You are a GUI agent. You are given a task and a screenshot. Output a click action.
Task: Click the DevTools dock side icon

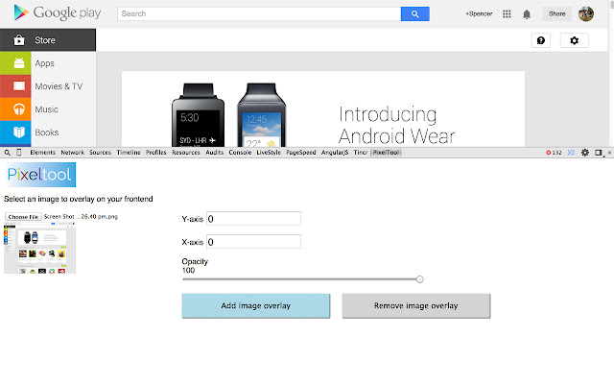click(x=599, y=153)
